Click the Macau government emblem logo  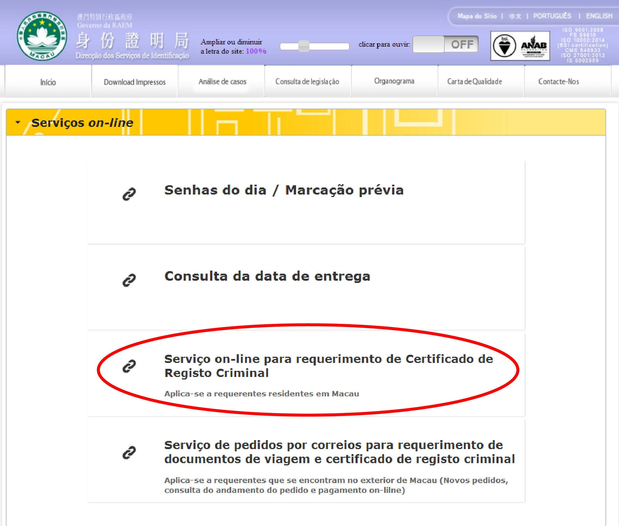coord(42,36)
